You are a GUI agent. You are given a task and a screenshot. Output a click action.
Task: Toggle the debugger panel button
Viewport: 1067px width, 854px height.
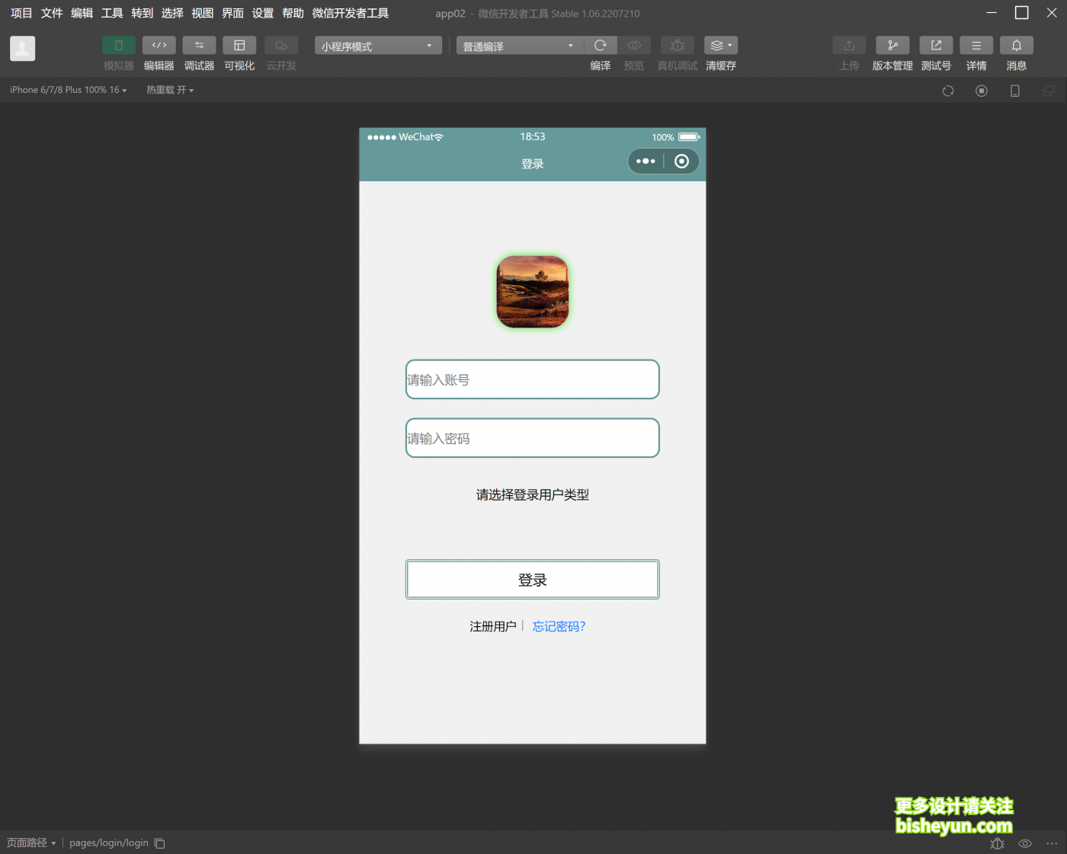199,46
